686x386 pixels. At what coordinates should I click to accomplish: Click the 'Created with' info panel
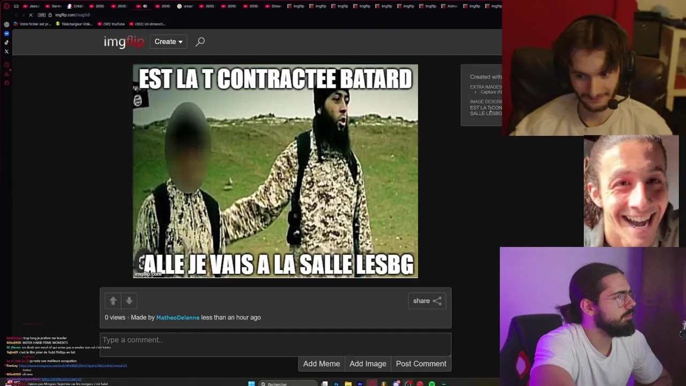(x=481, y=95)
